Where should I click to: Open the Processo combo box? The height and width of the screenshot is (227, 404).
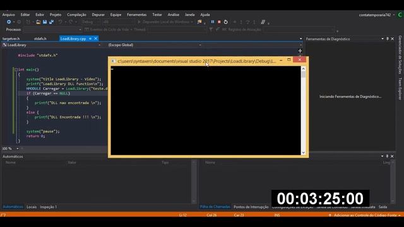click(x=52, y=30)
